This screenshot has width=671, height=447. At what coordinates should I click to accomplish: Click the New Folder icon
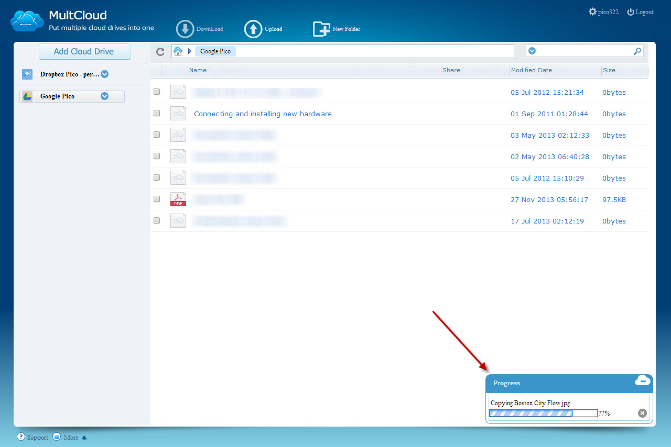click(x=321, y=29)
